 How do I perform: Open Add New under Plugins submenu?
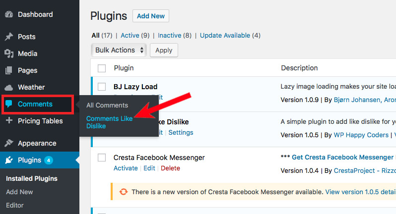(19, 192)
